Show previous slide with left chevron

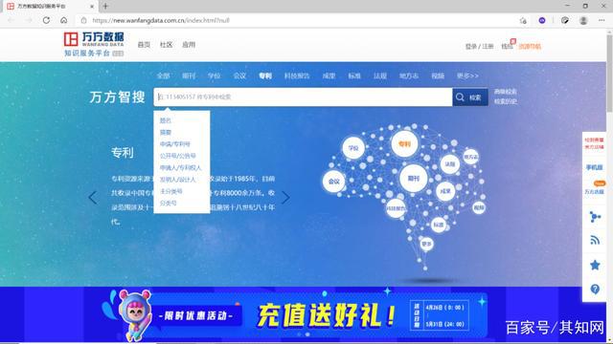(x=93, y=198)
